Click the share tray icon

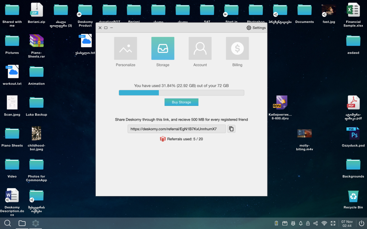315,223
